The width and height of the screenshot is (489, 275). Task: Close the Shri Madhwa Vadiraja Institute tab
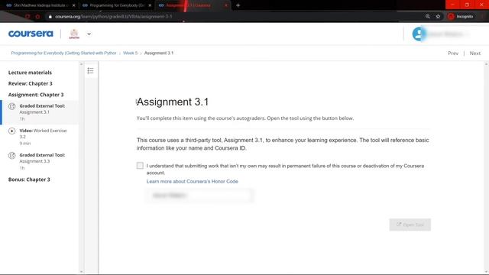74,5
